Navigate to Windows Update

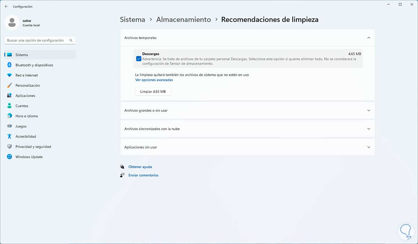[x=40, y=157]
